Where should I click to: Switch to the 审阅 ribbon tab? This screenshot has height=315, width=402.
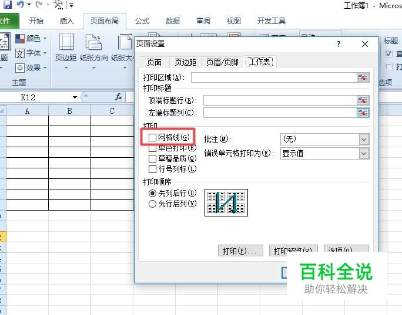click(x=203, y=21)
